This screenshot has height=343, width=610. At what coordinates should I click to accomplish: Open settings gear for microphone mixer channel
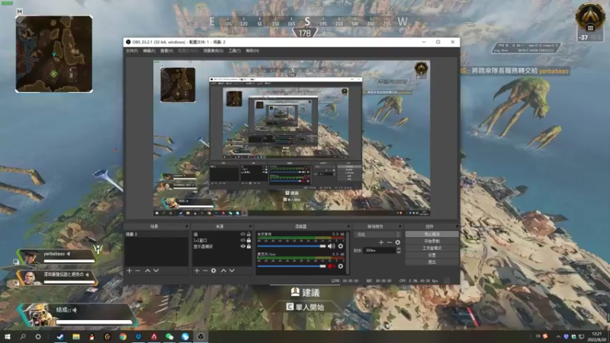340,266
